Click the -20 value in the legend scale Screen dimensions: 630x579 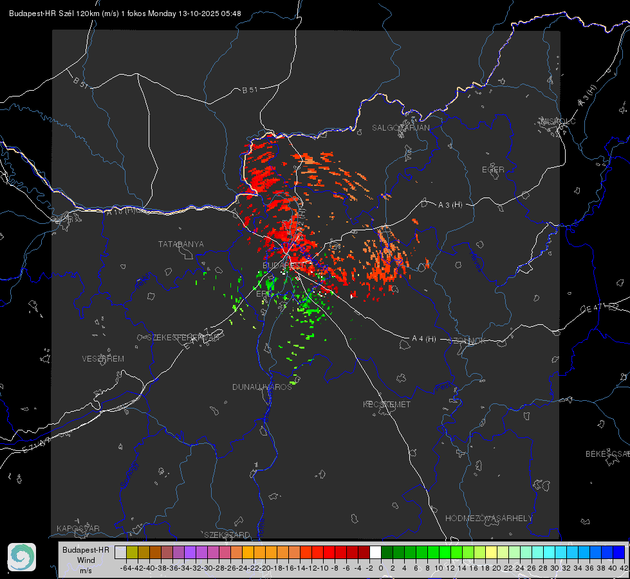coord(264,568)
